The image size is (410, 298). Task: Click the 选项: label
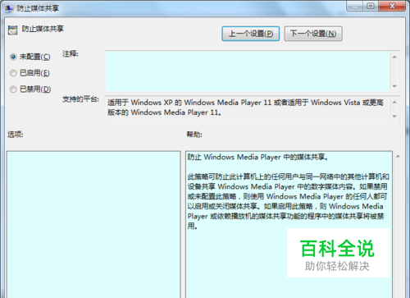point(16,135)
